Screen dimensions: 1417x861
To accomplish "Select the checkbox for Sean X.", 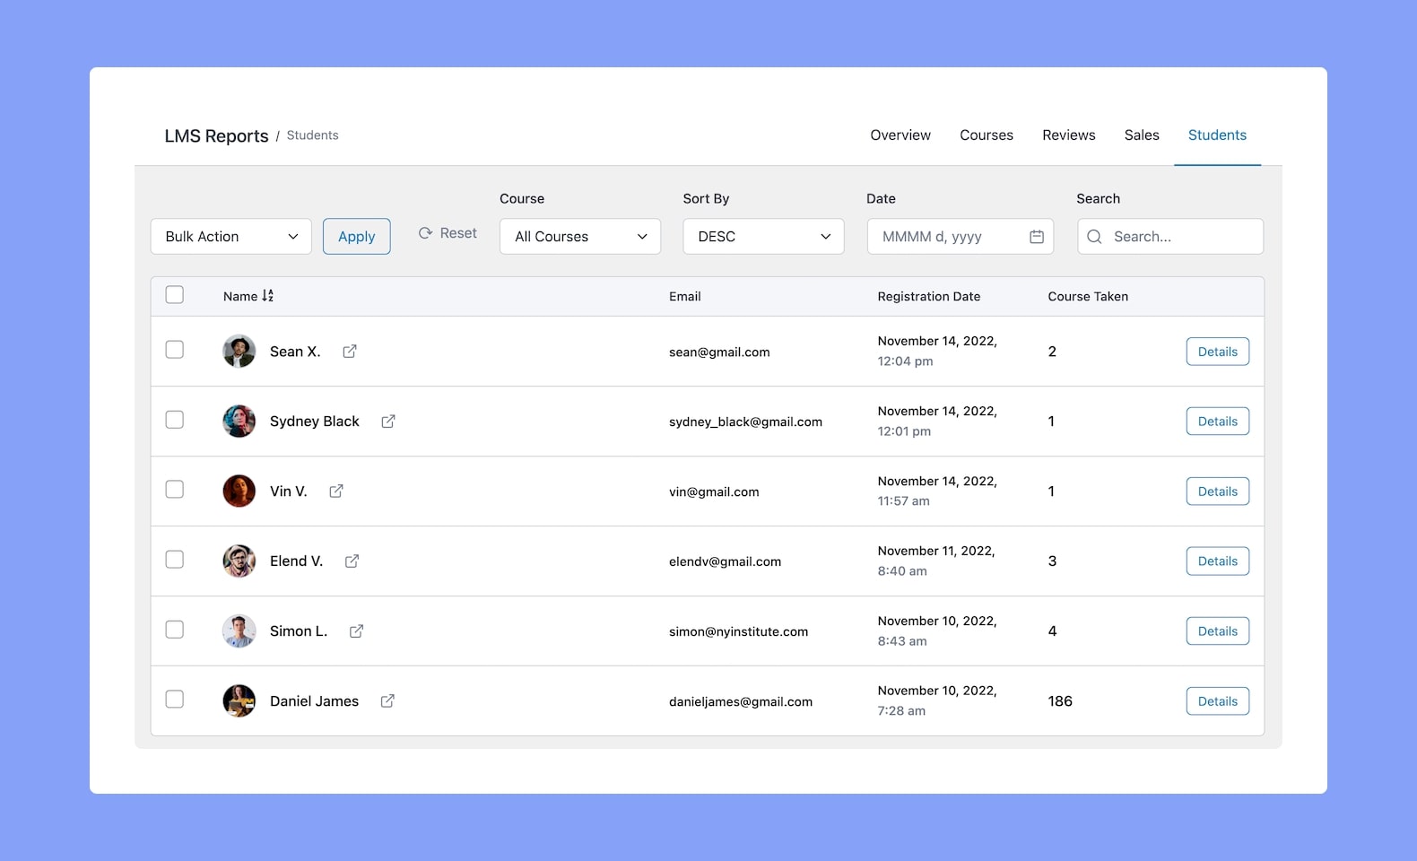I will tap(175, 350).
